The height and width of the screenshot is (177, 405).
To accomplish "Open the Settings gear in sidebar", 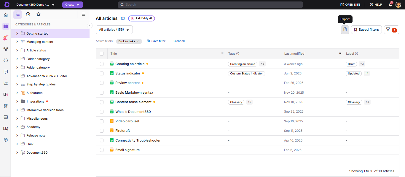I will point(6,140).
